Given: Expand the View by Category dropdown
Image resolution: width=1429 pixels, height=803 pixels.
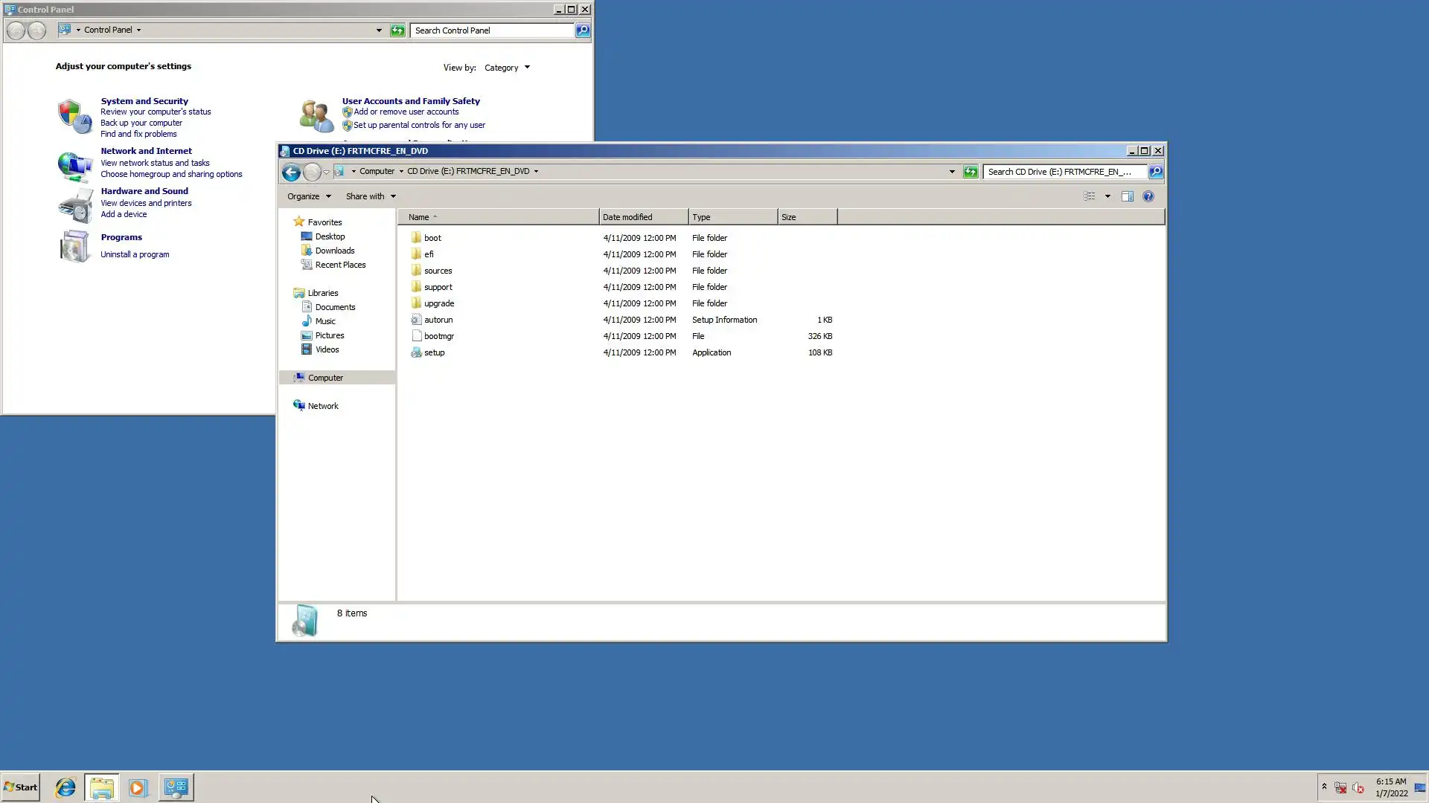Looking at the screenshot, I should click(507, 68).
